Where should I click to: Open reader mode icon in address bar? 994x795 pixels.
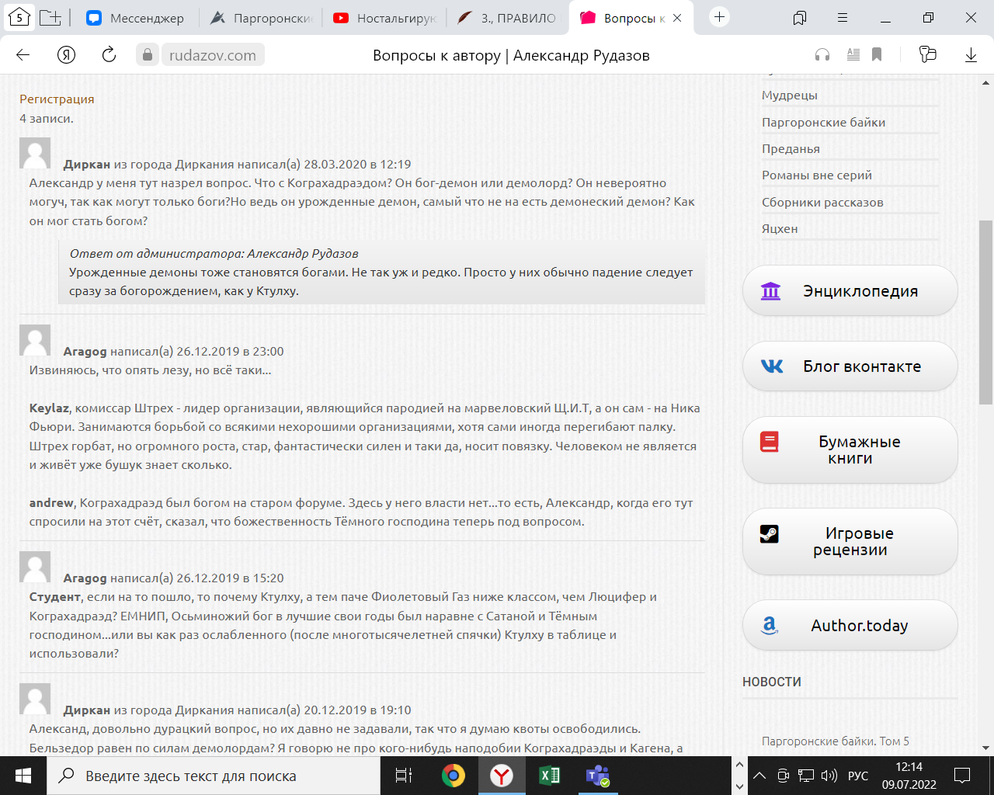pyautogui.click(x=853, y=54)
